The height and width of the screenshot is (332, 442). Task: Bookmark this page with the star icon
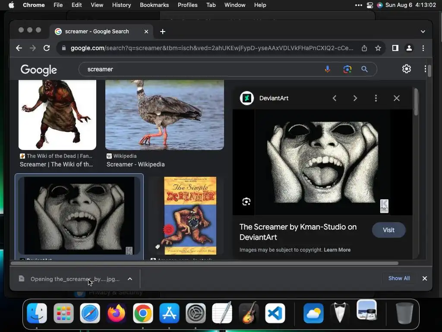pos(378,48)
